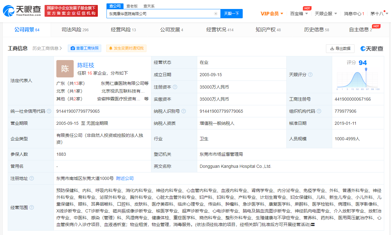Image resolution: width=391 pixels, height=235 pixels.
Task: Open the 公司背景 tab
Action: (x=27, y=30)
